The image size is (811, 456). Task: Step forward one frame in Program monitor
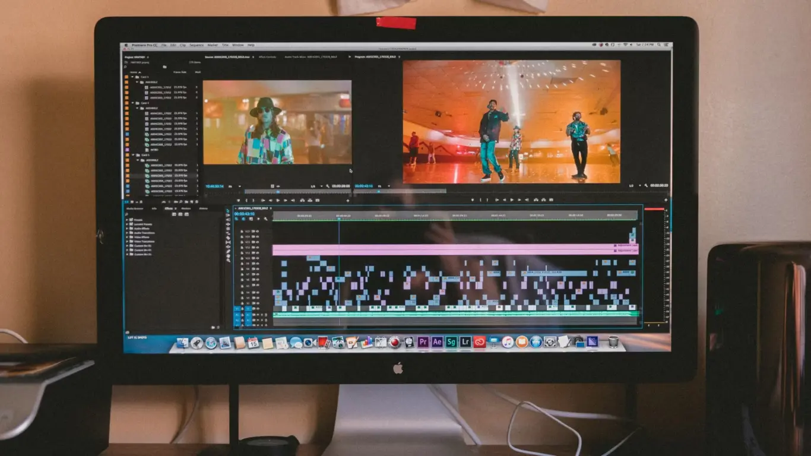click(x=519, y=200)
